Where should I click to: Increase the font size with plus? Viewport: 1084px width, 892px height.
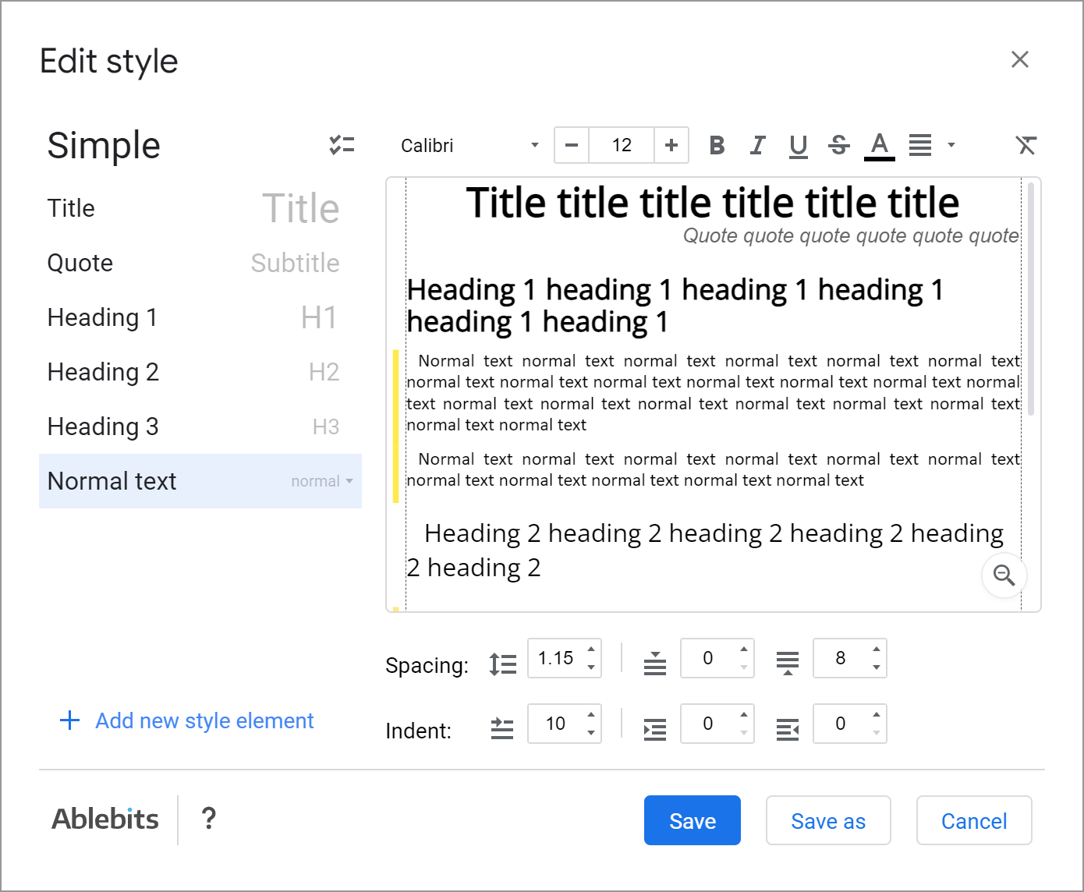671,145
